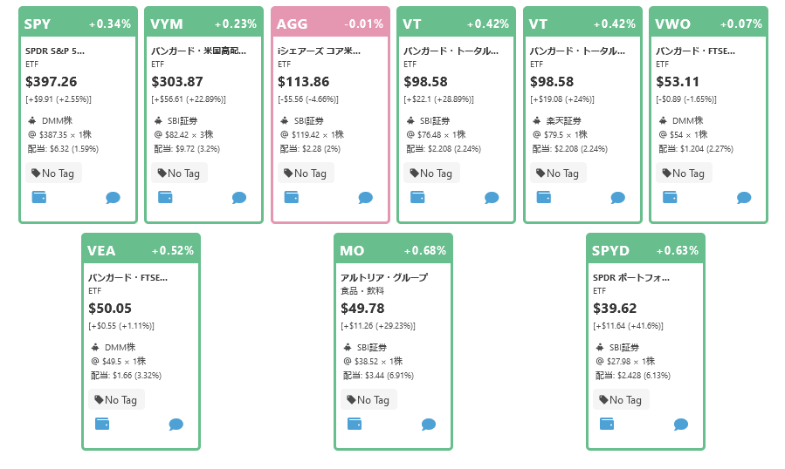Click the $303.87 price on VYM
Viewport: 785px width, 469px height.
177,81
